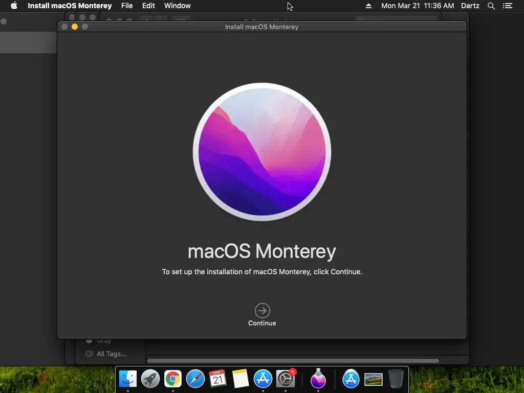Open the Install macOS Monterey app menu
Viewport: 524px width, 393px height.
(70, 6)
